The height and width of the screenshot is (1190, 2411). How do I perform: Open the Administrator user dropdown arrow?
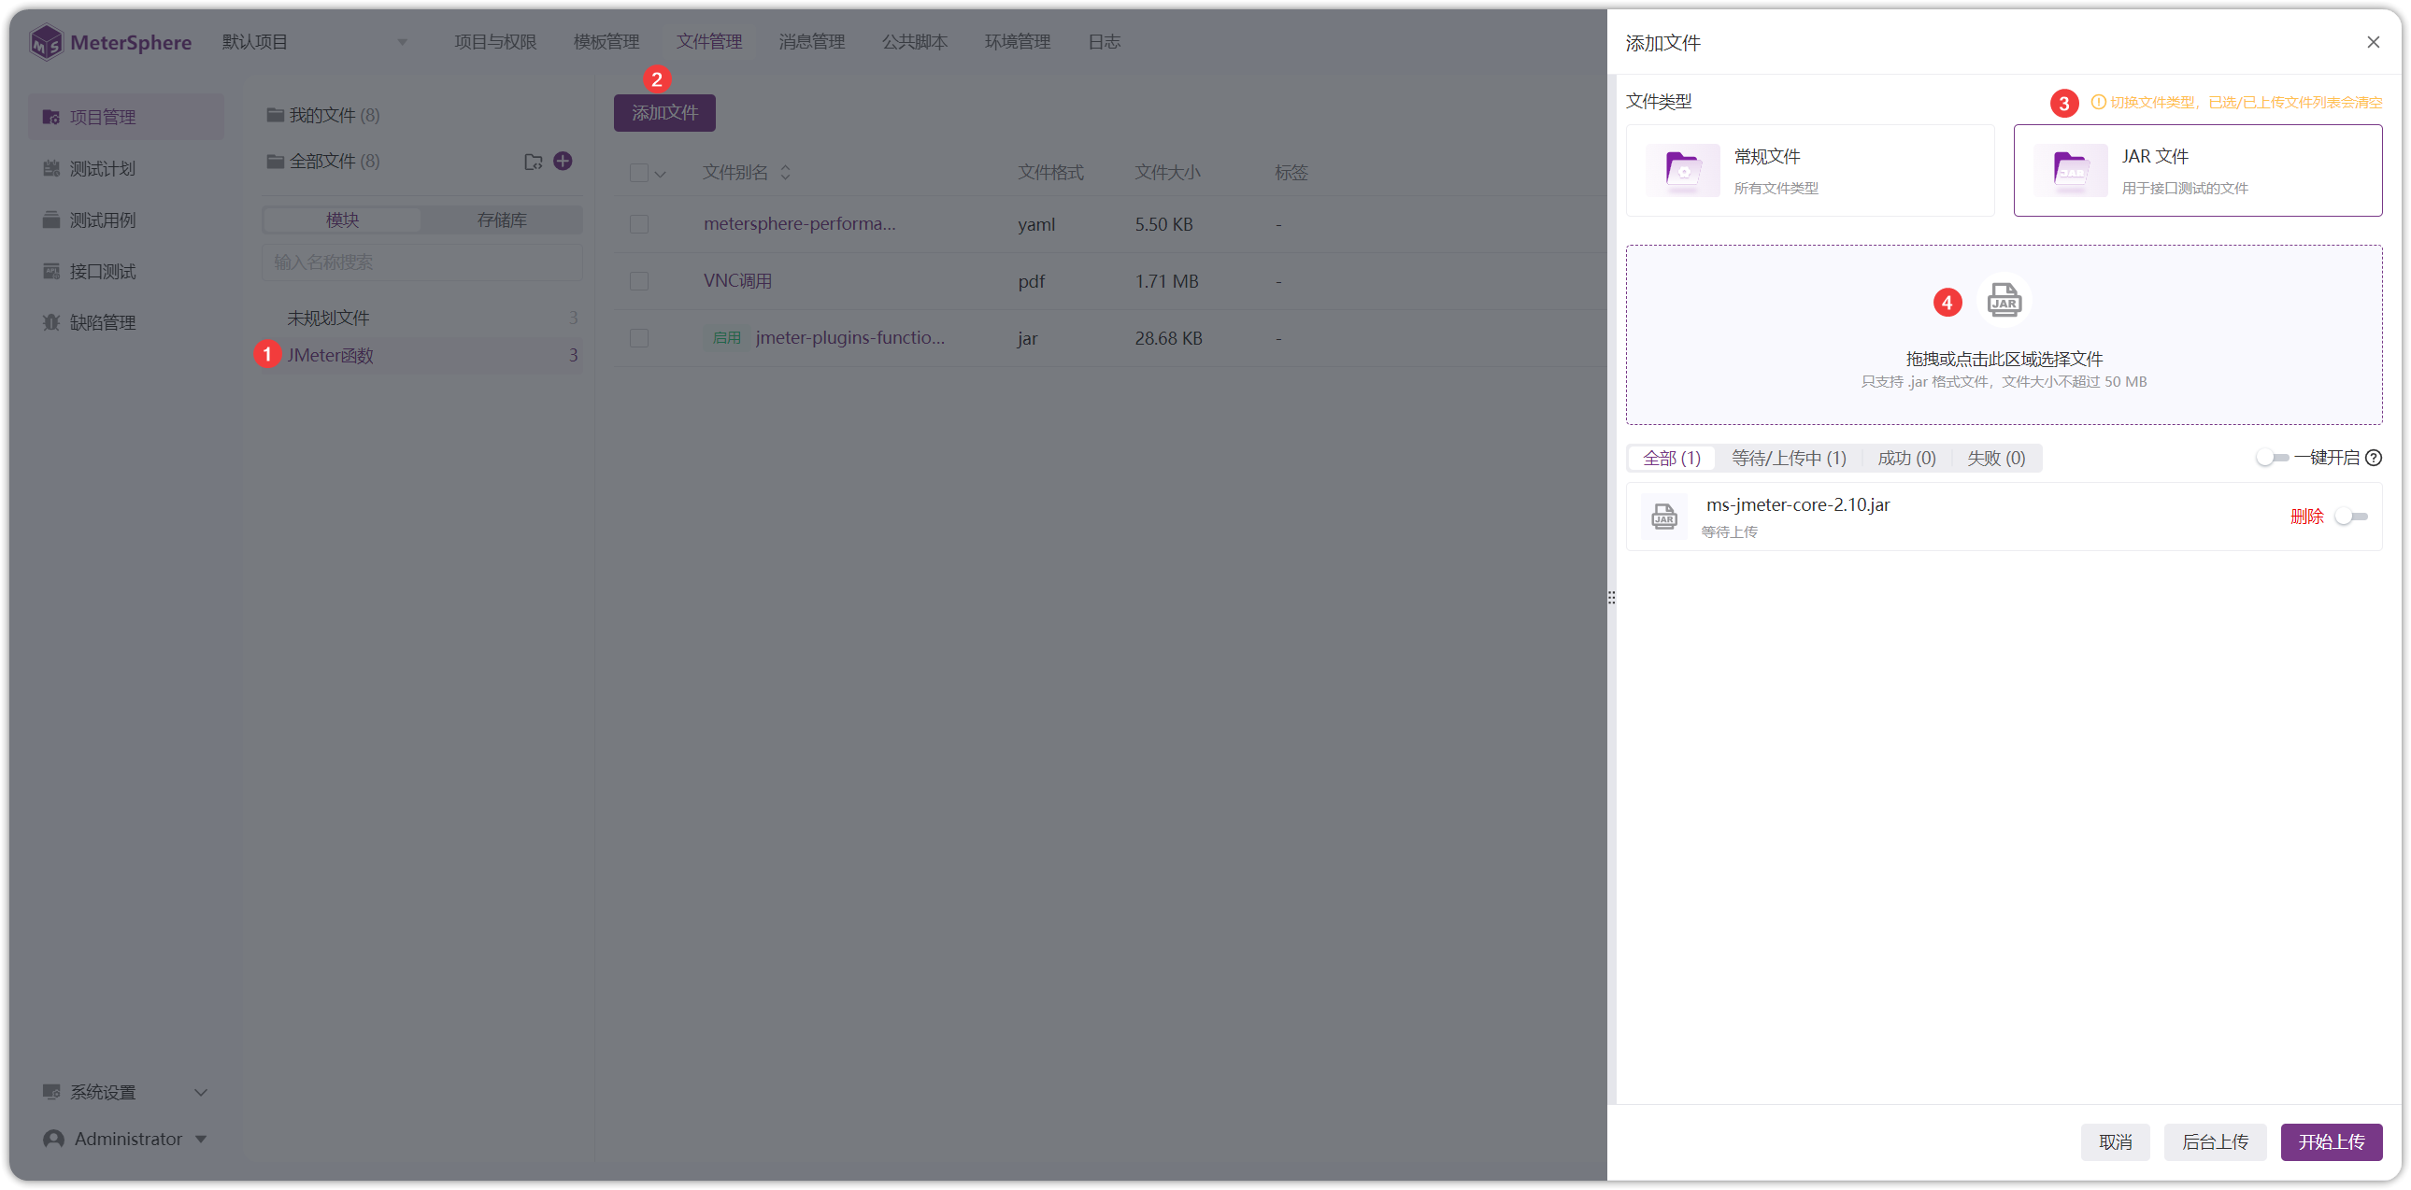tap(200, 1139)
